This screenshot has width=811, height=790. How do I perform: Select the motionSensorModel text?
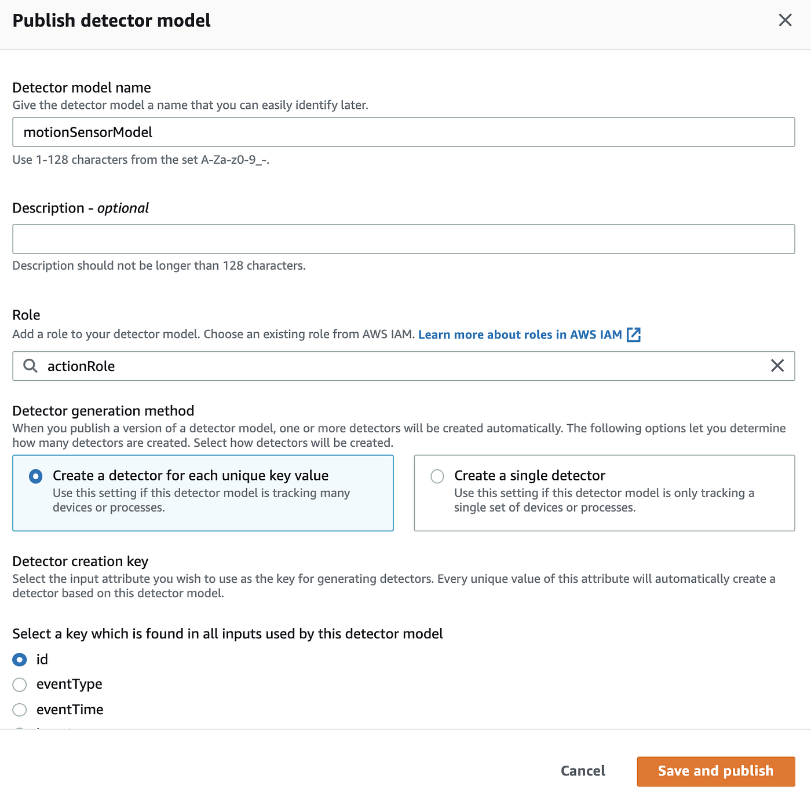click(88, 132)
